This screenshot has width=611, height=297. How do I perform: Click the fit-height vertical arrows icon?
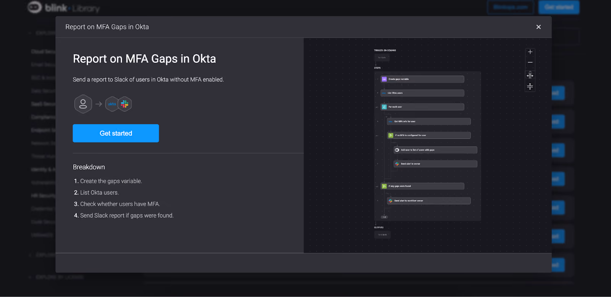click(530, 87)
